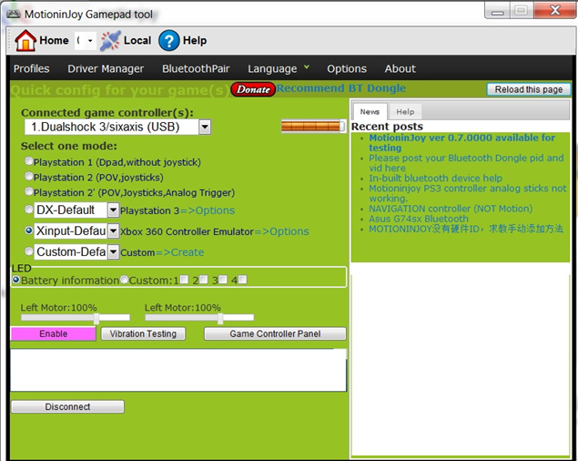Click the Home house icon

(25, 40)
